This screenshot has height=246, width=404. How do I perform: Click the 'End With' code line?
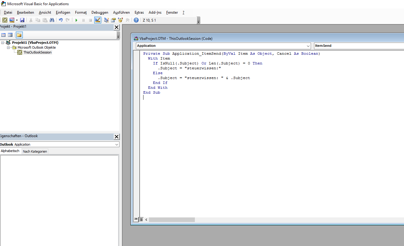click(x=158, y=88)
